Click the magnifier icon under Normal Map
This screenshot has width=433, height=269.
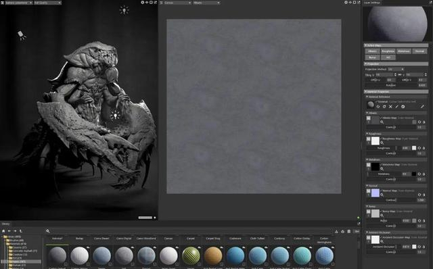(382, 195)
